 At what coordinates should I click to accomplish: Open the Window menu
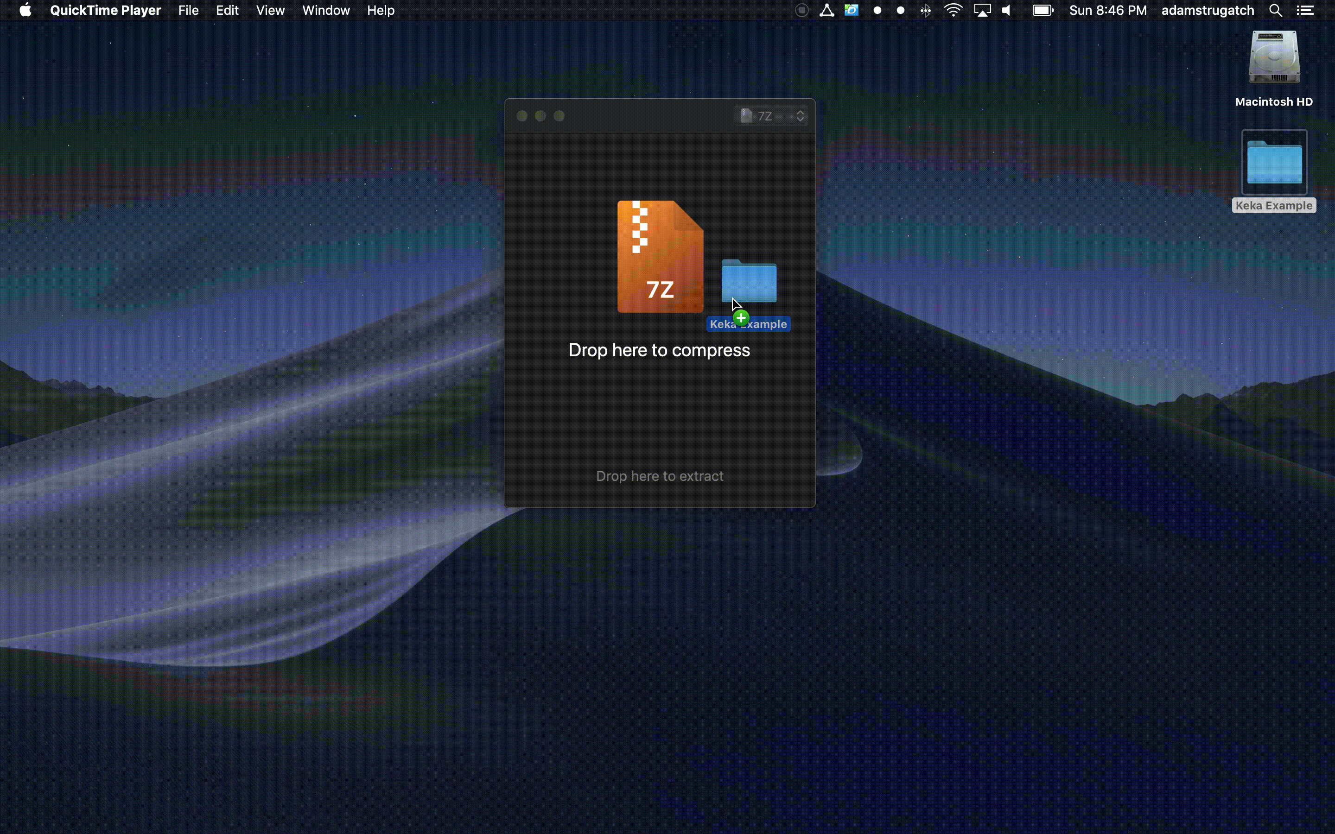pos(326,10)
